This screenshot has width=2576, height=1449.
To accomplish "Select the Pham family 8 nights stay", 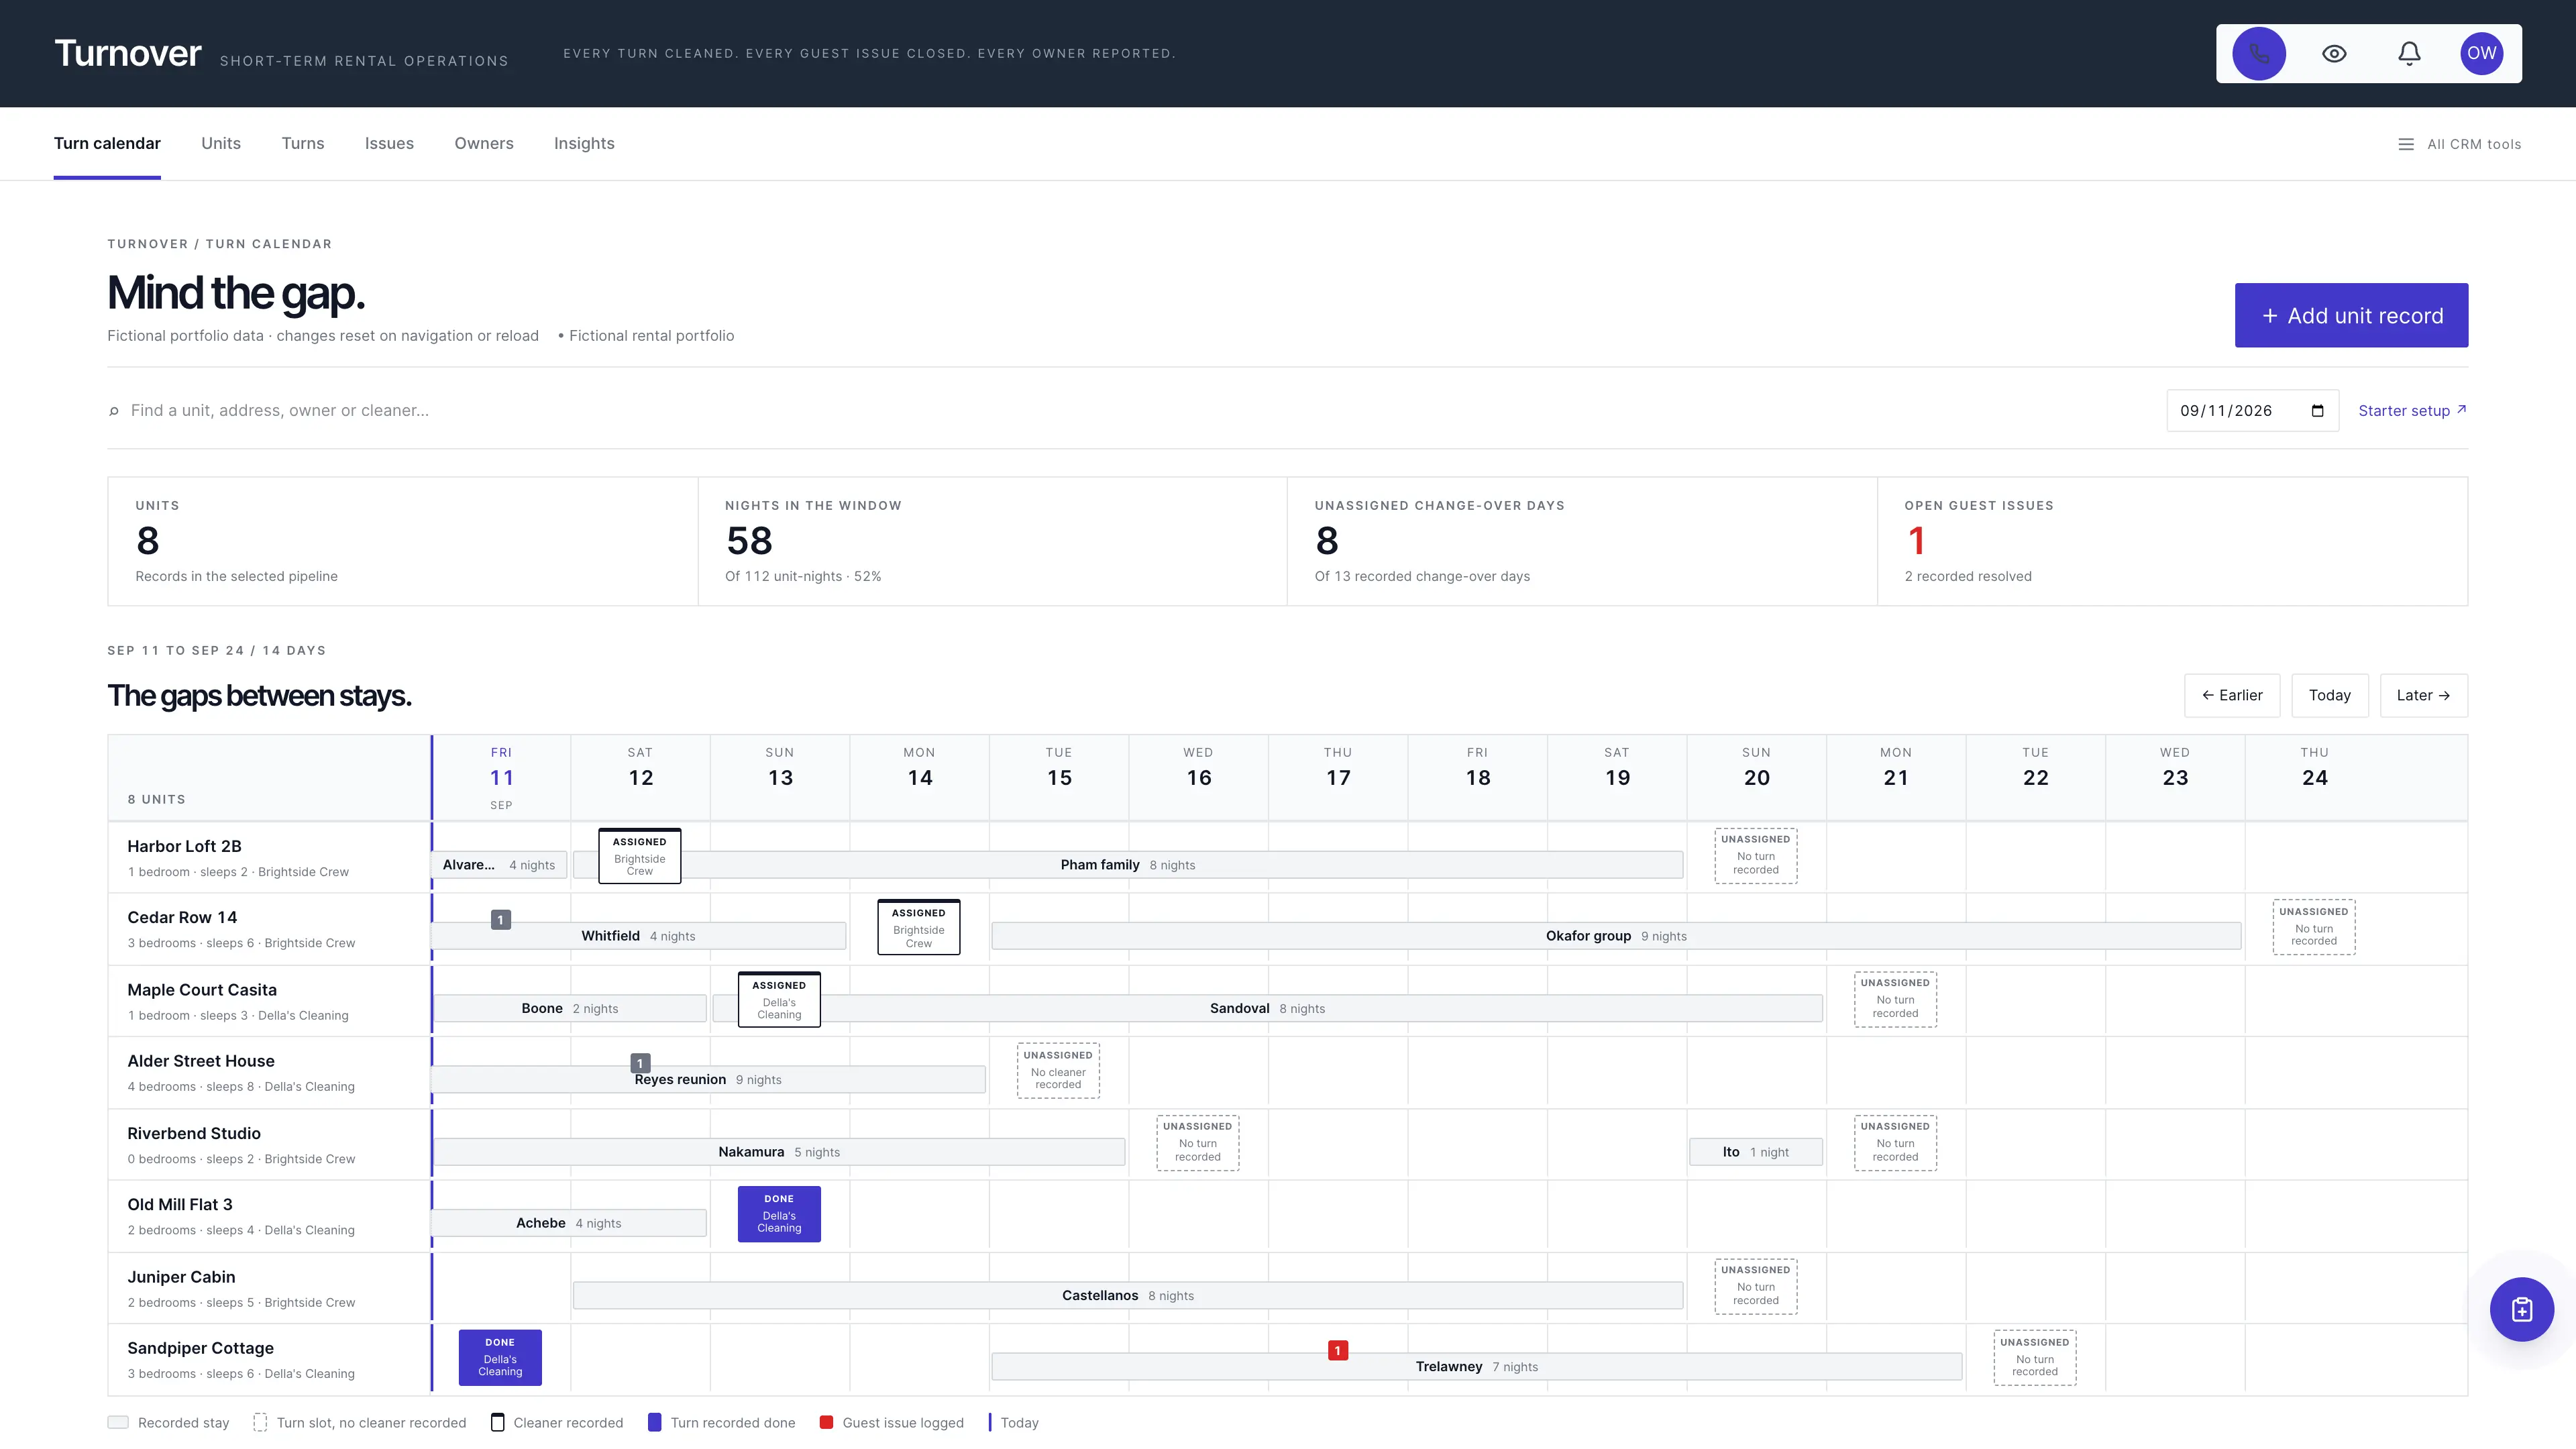I will (1128, 865).
